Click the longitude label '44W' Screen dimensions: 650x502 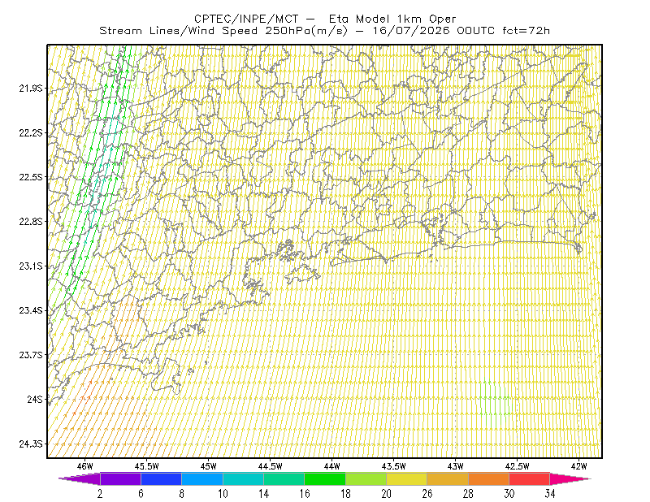point(332,466)
